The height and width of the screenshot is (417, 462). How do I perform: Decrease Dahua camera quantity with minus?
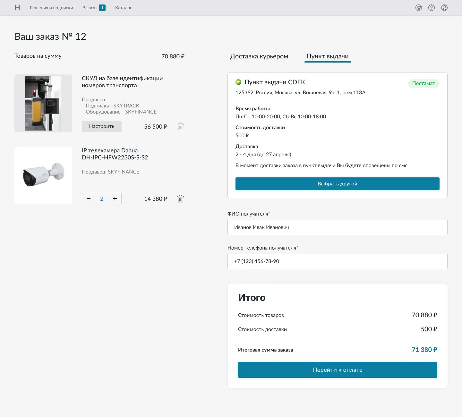89,199
